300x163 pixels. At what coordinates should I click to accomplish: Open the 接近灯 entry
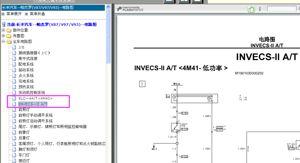(24, 161)
